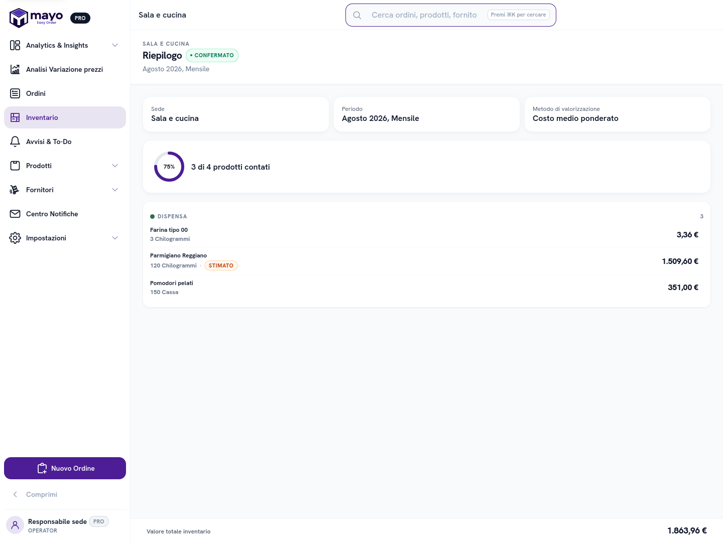
Task: Click the CONFERMATO status badge
Action: click(x=212, y=55)
